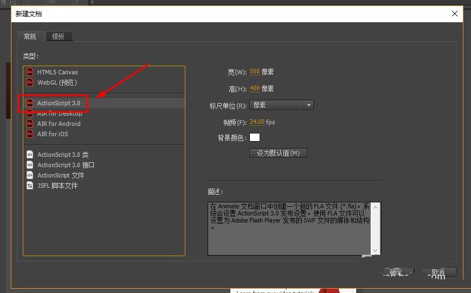Open the 背景颜色 white swatch
The height and width of the screenshot is (293, 471).
pyautogui.click(x=254, y=137)
